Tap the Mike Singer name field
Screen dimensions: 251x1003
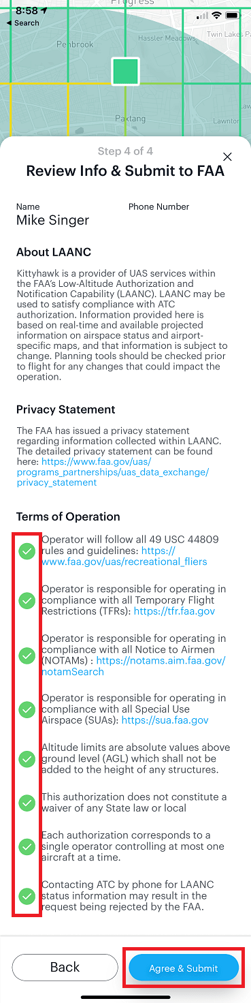pyautogui.click(x=53, y=220)
